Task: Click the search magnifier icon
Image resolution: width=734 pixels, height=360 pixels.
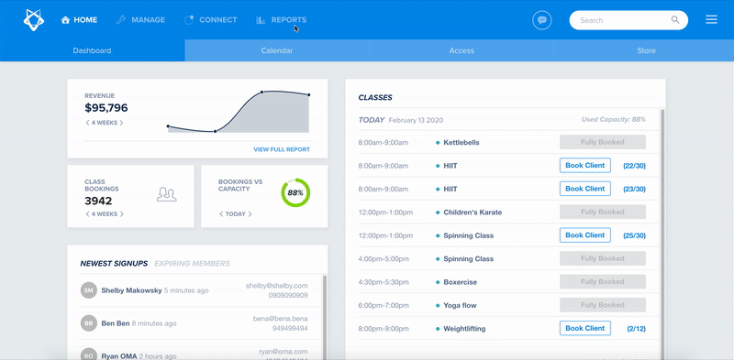Action: click(675, 19)
